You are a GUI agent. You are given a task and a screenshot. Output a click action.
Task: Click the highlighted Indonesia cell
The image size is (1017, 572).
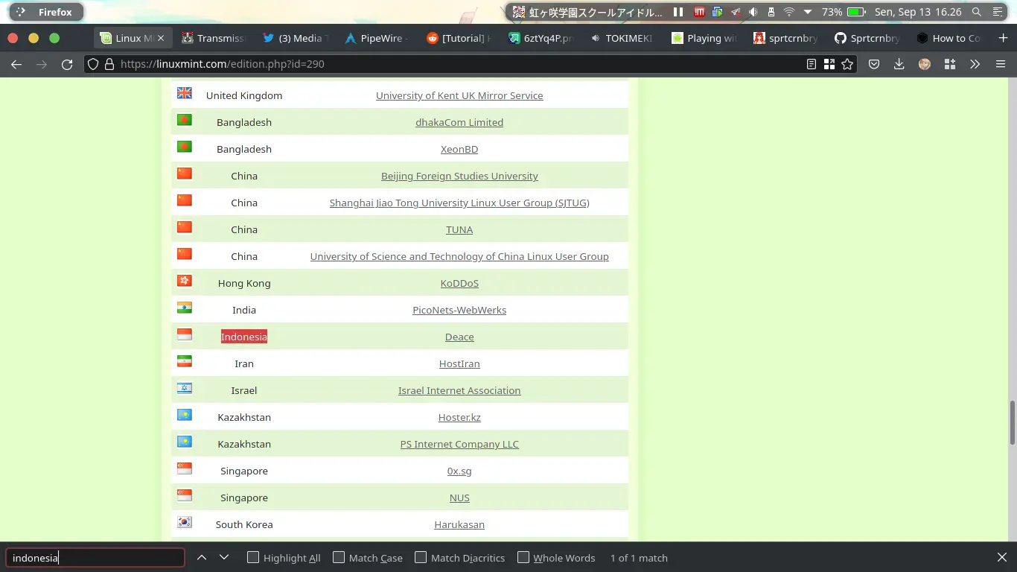[x=244, y=337]
